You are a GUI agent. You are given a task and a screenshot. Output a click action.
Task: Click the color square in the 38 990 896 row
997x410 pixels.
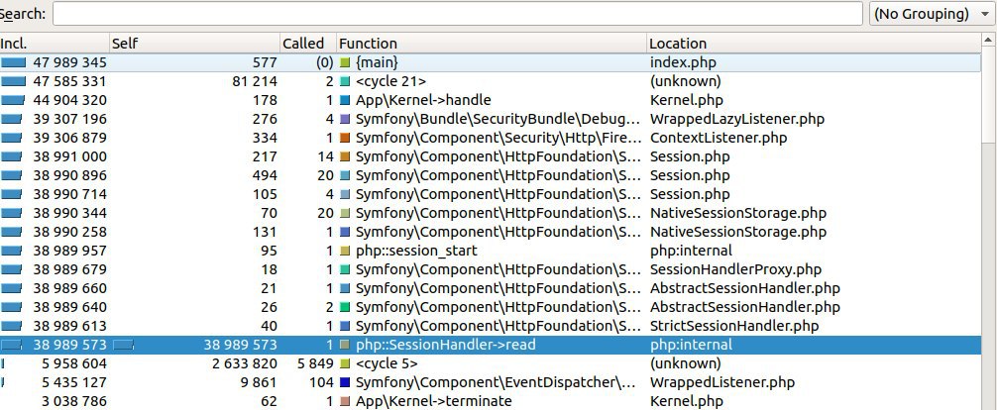point(345,175)
